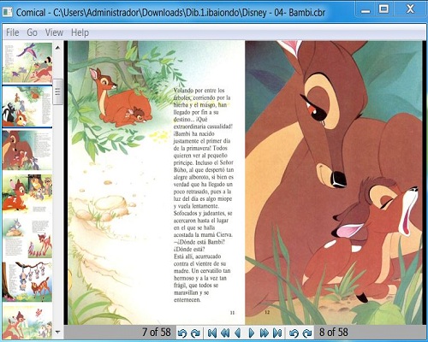Image resolution: width=428 pixels, height=342 pixels.
Task: Maximize the Comical window
Action: pyautogui.click(x=383, y=9)
